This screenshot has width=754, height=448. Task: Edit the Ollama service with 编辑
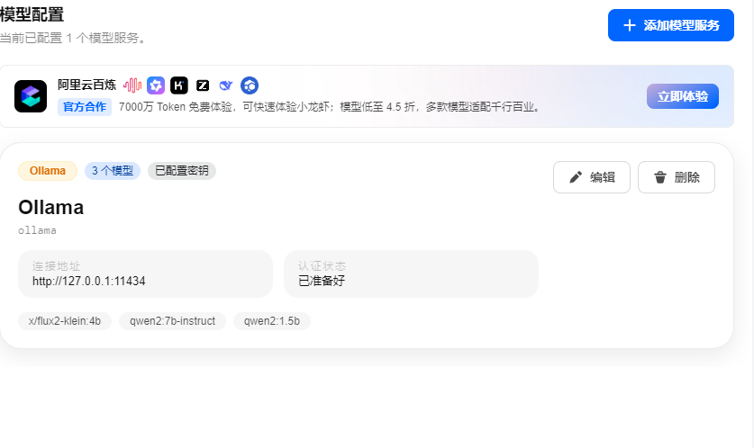[592, 177]
